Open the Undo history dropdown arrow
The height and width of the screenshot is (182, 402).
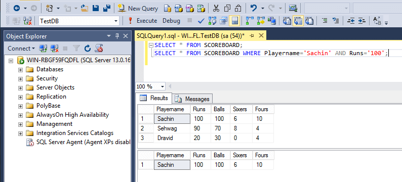263,9
